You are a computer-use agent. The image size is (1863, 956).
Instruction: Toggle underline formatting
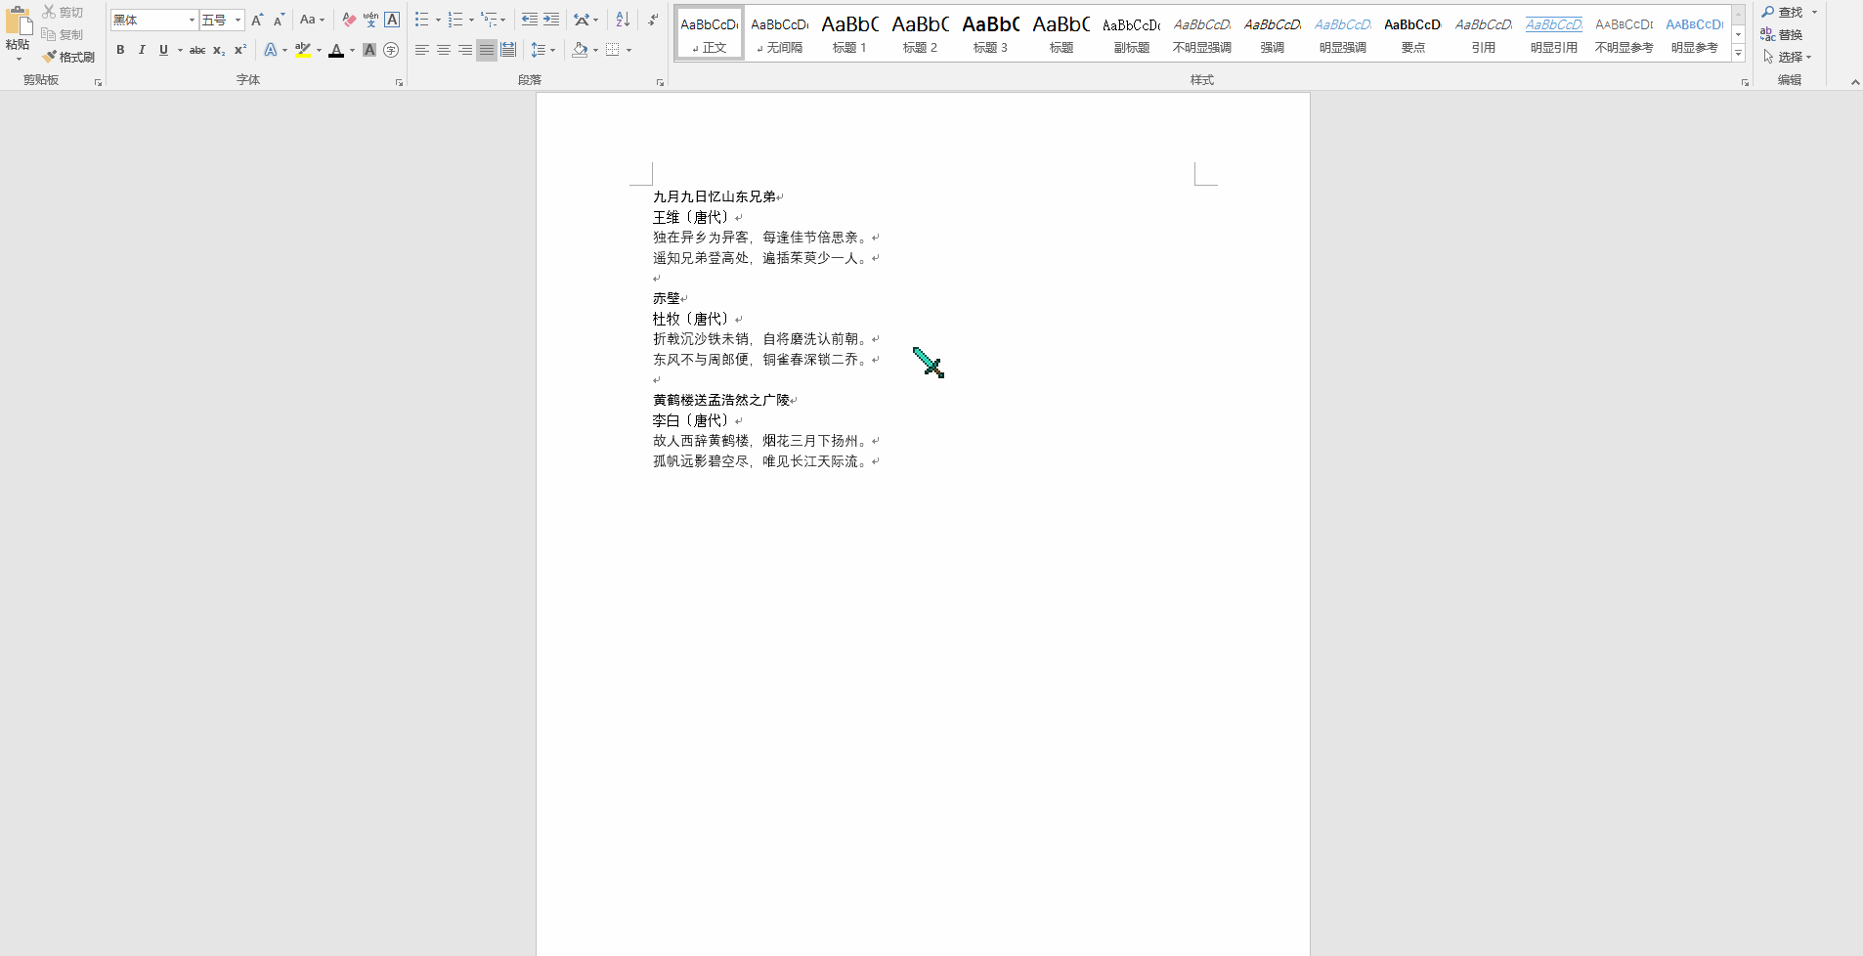163,50
